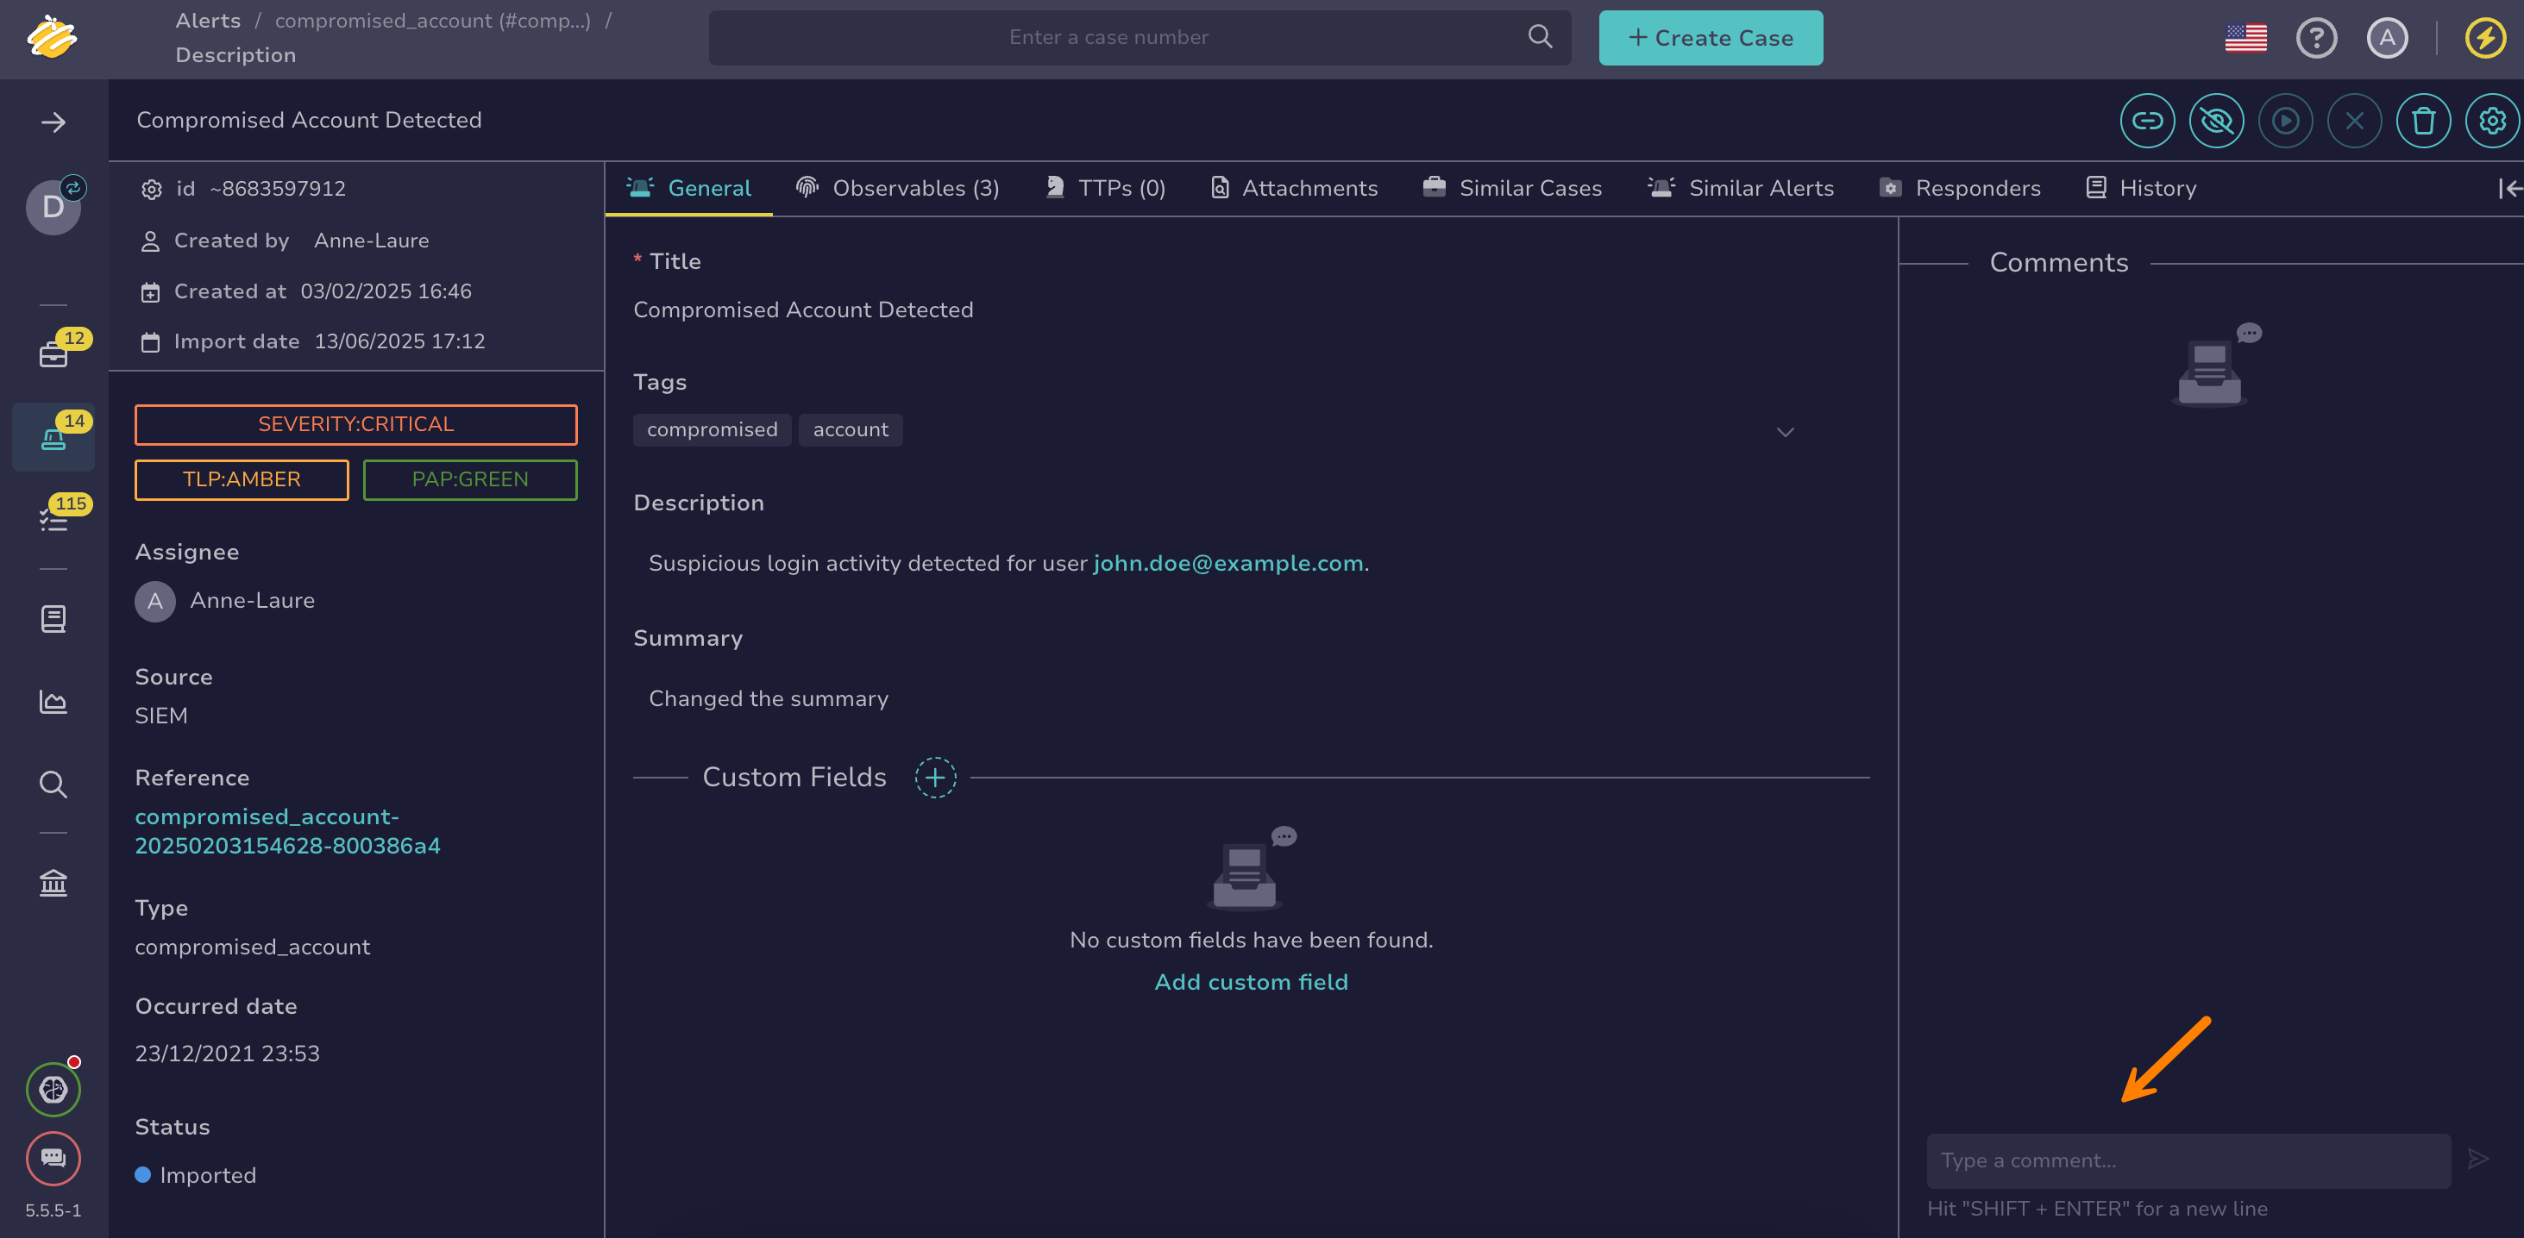Viewport: 2524px width, 1238px height.
Task: Click the merge alert link icon
Action: (2147, 121)
